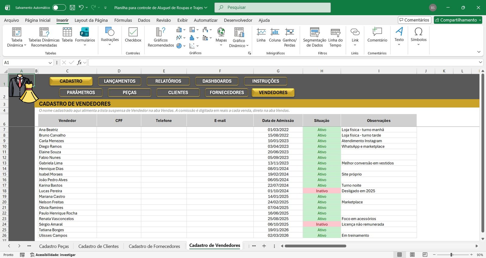This screenshot has height=258, width=486.
Task: Expand the function list arrow beside fx
Action: point(85,63)
